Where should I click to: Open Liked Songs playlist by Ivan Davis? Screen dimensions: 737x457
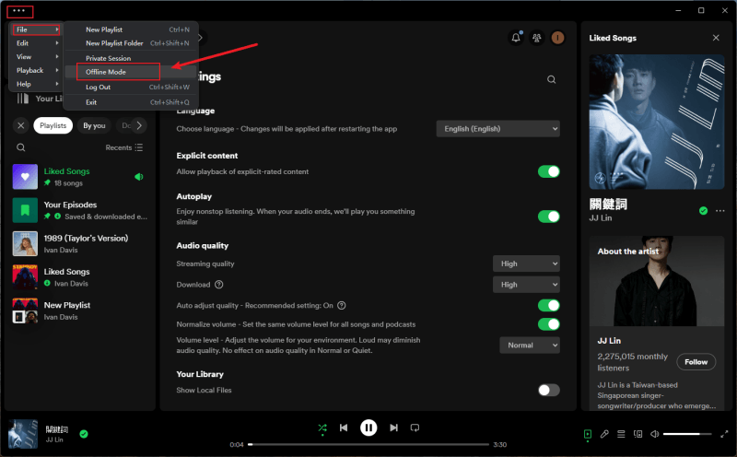[79, 277]
